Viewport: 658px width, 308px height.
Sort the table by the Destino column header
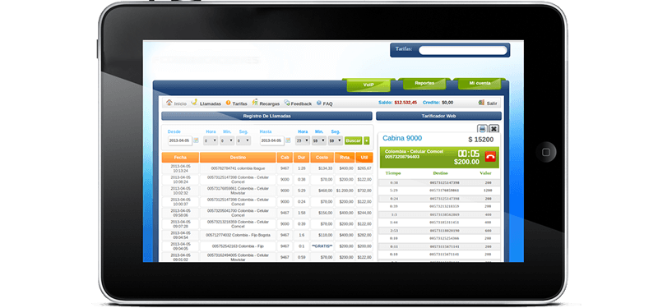[238, 158]
